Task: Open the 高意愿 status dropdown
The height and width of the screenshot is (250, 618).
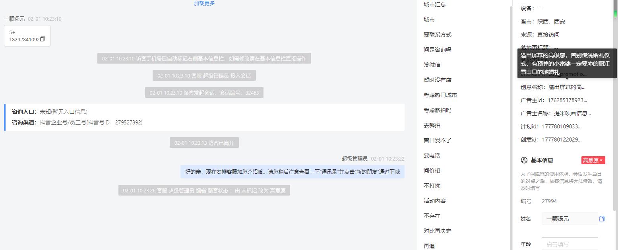Action: point(593,160)
